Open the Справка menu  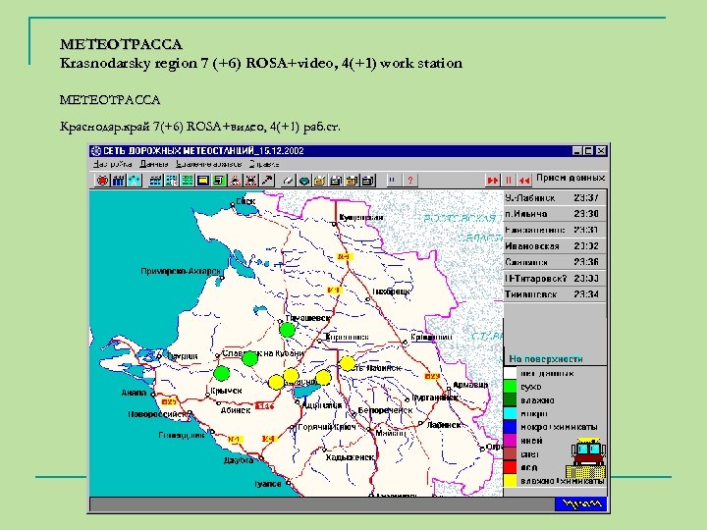(264, 164)
